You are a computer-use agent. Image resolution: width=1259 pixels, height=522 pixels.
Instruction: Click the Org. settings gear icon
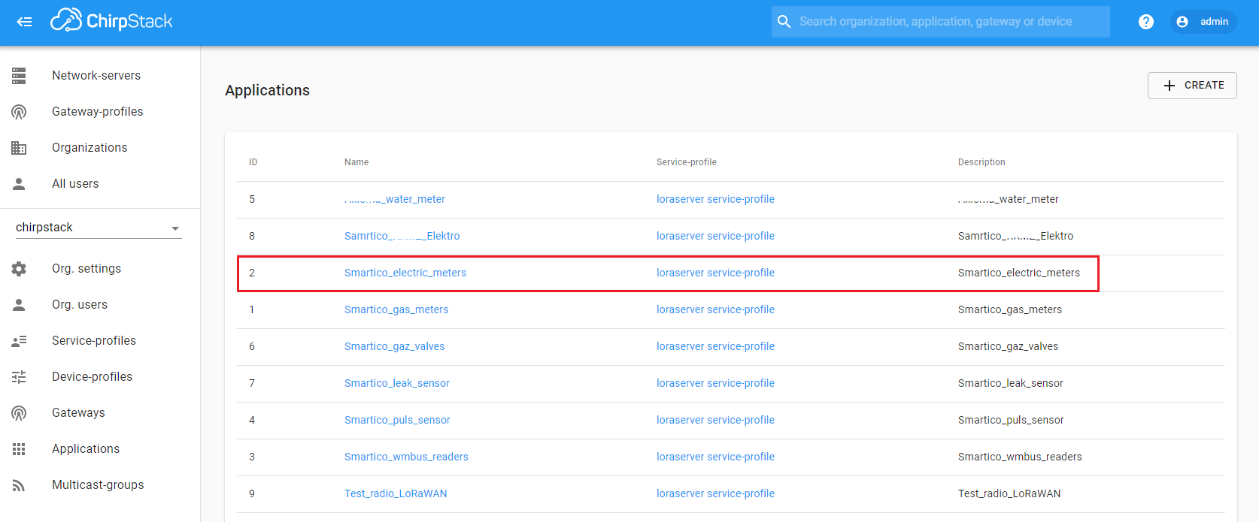click(19, 269)
